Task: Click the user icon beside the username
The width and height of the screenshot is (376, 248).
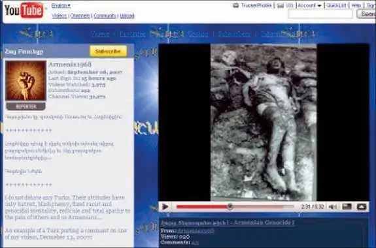Action: point(236,5)
